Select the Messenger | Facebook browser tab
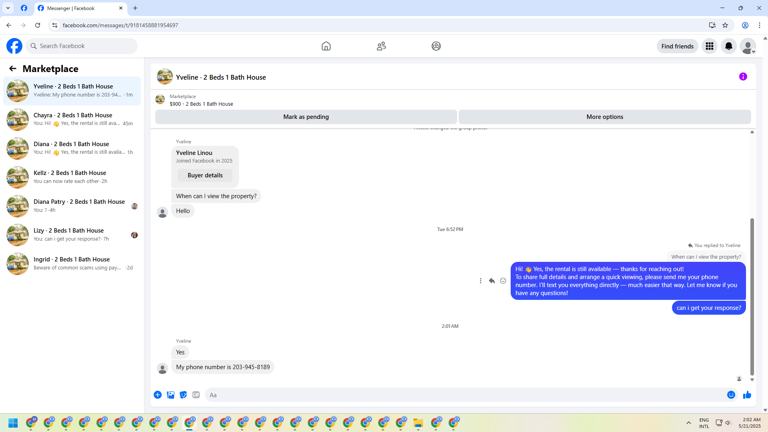768x432 pixels. (80, 8)
